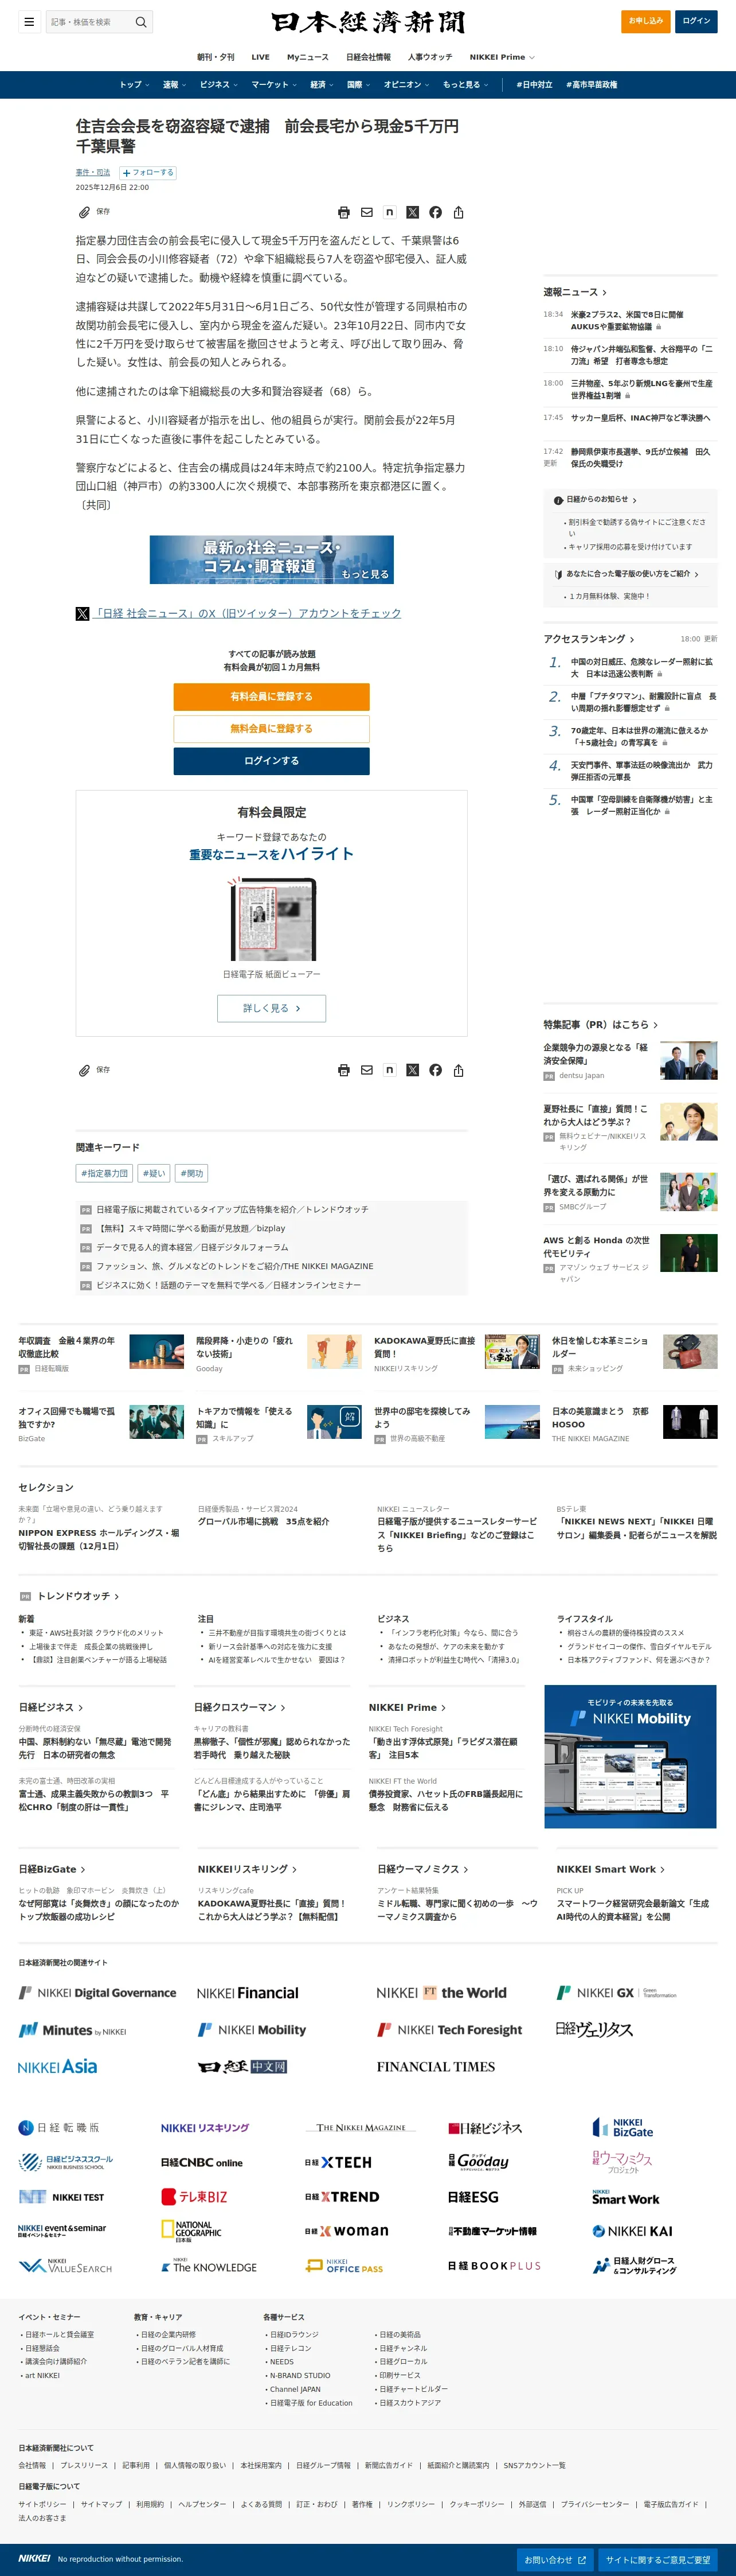Expand the マーケット navigation dropdown
Viewport: 736px width, 2576px height.
coord(273,85)
